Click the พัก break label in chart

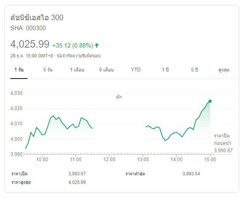[x=119, y=97]
